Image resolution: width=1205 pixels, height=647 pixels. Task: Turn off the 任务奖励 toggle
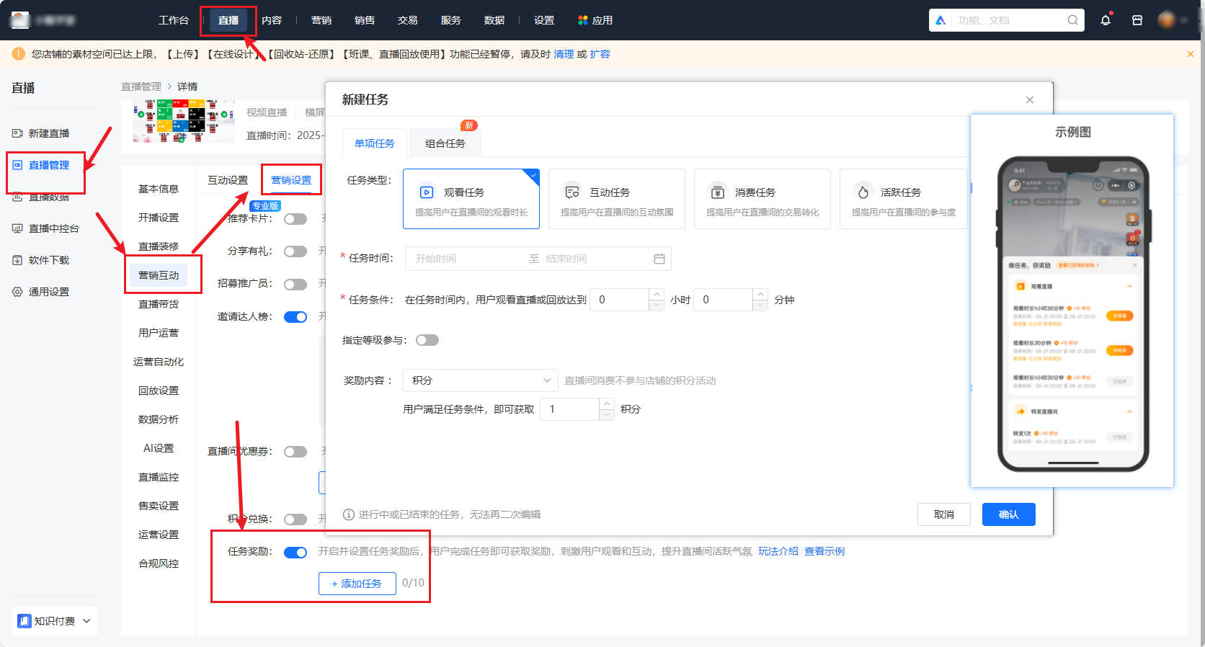click(x=295, y=553)
